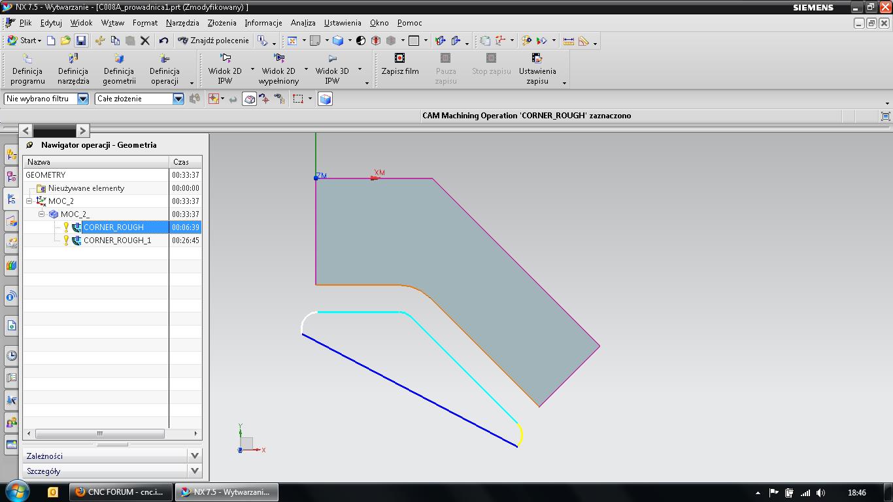The image size is (893, 502).
Task: Open the Wstaw menu
Action: 112,22
